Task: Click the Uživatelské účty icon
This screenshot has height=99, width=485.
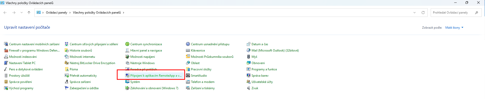Action: click(x=249, y=82)
